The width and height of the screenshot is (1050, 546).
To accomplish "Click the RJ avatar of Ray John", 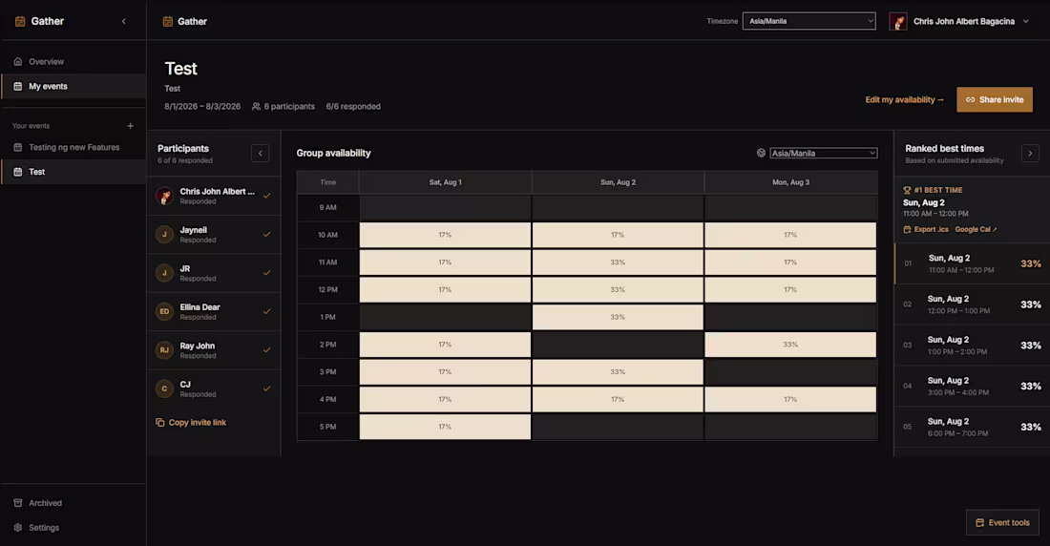I will coord(164,350).
